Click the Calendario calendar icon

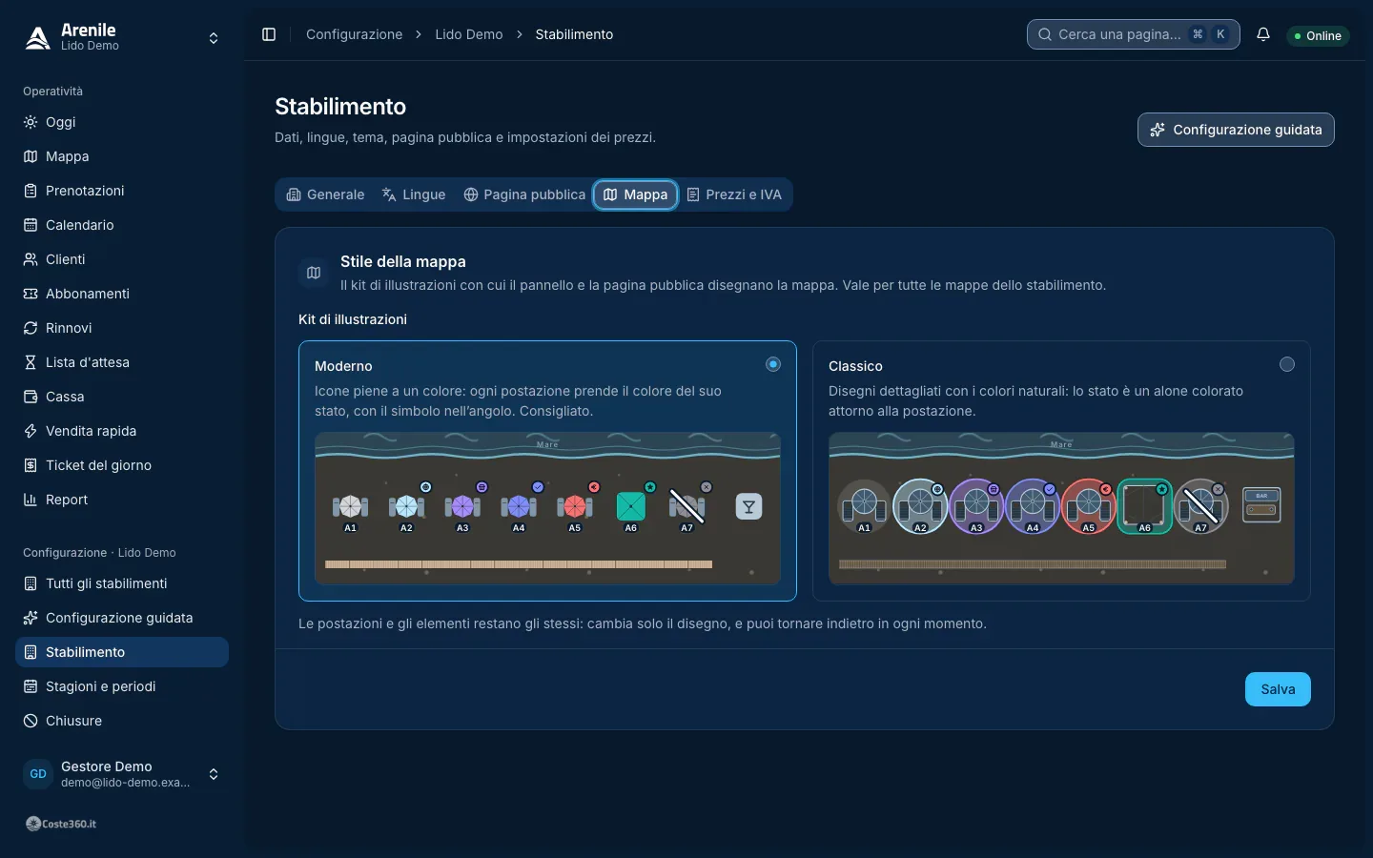pos(31,225)
